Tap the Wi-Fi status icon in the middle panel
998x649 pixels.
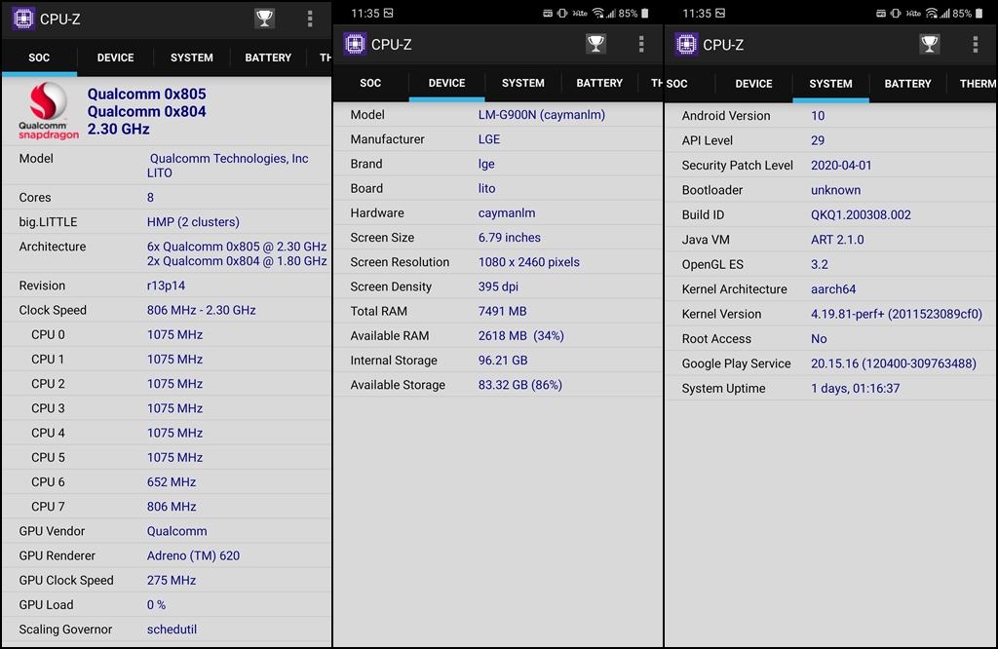pos(597,13)
